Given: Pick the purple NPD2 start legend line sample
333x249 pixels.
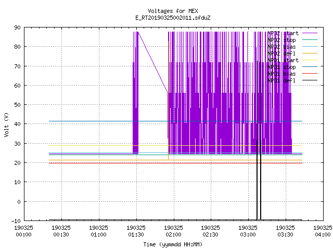Looking at the screenshot, I should tap(310, 33).
